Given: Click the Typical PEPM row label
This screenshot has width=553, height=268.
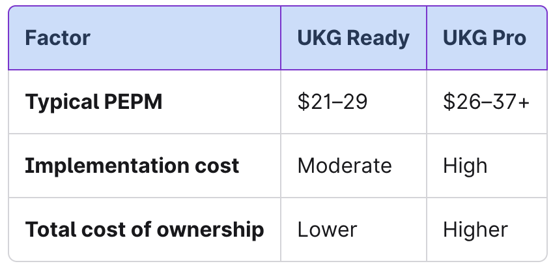Looking at the screenshot, I should pyautogui.click(x=94, y=102).
